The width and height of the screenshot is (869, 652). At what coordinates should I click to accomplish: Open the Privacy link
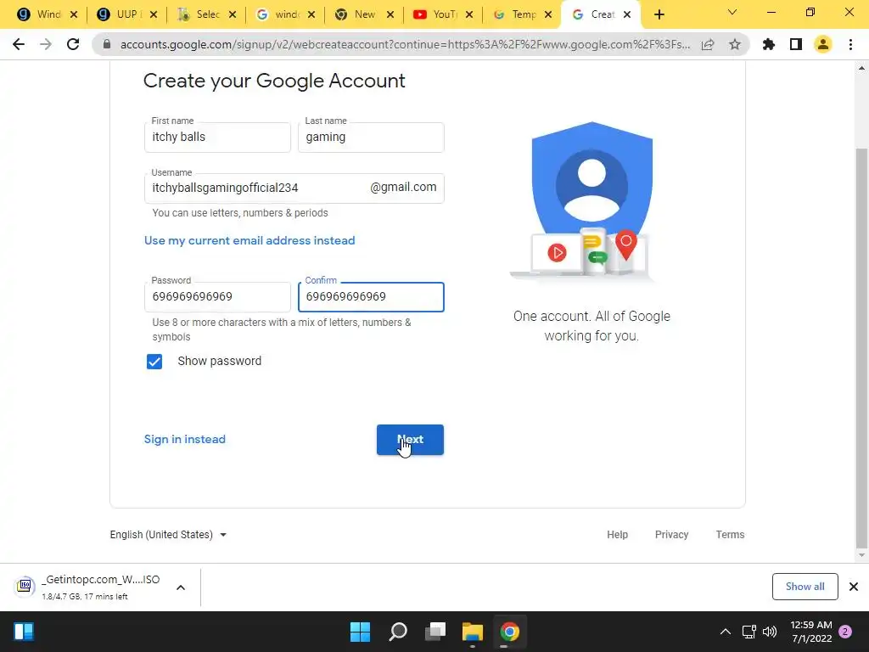(x=672, y=535)
